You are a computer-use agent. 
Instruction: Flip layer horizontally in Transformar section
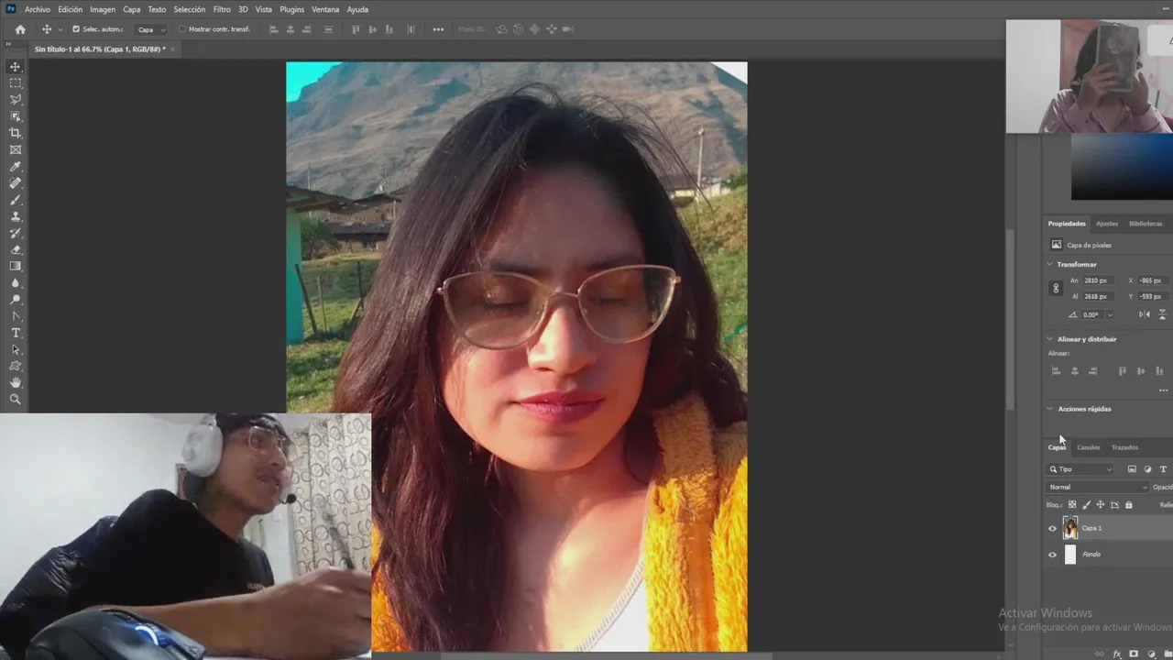coord(1145,314)
